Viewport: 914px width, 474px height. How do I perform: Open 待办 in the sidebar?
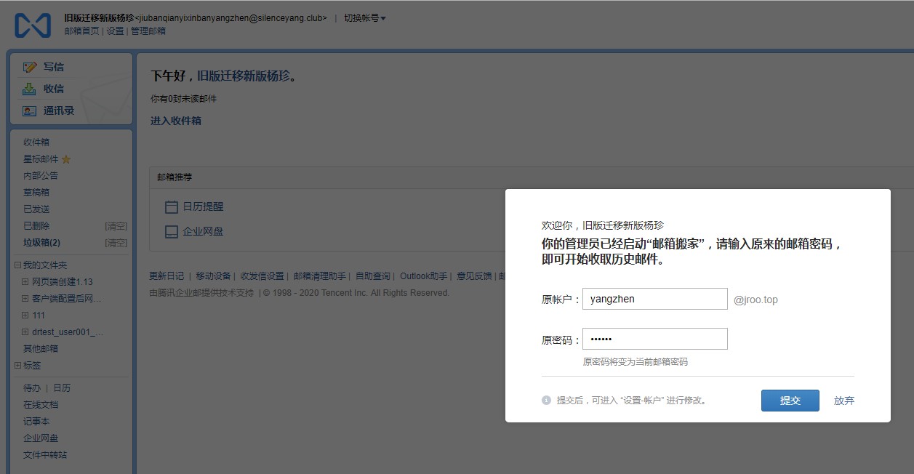coord(32,388)
